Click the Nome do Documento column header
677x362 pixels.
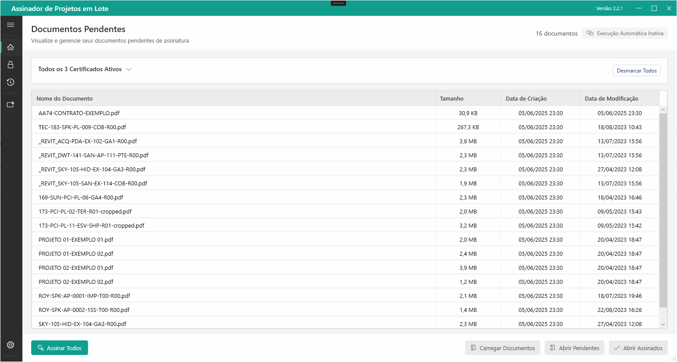[65, 98]
